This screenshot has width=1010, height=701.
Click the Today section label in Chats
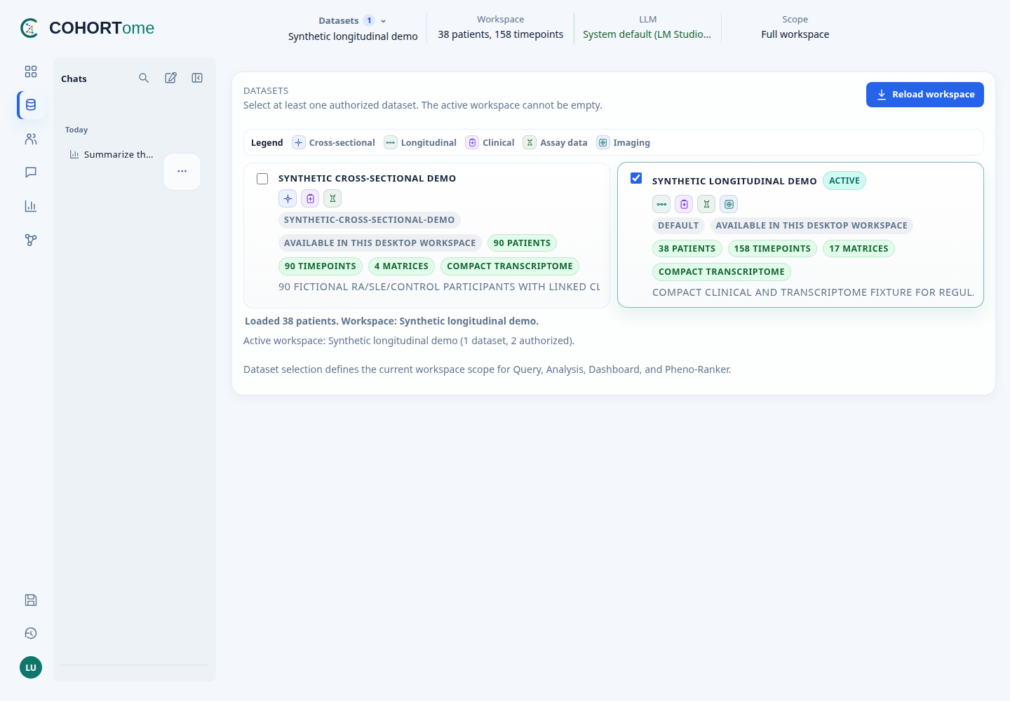click(76, 130)
